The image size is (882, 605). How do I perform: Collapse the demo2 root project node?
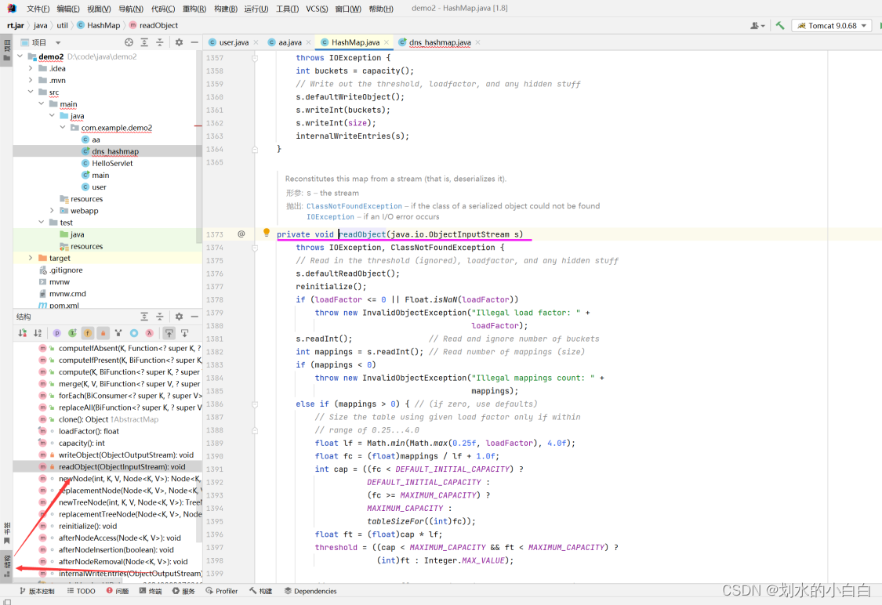[20, 56]
